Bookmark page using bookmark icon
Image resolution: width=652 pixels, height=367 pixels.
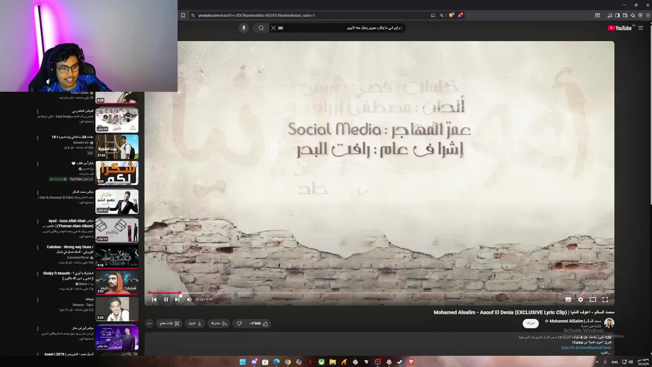click(183, 15)
